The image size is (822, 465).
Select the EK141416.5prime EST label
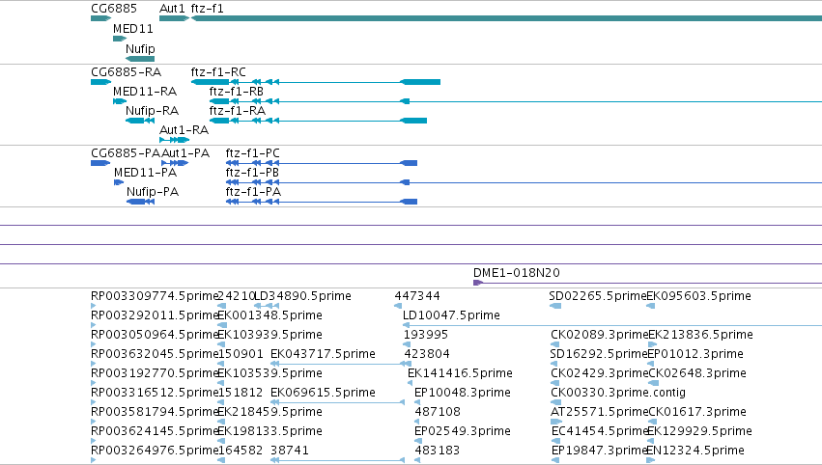(x=460, y=373)
